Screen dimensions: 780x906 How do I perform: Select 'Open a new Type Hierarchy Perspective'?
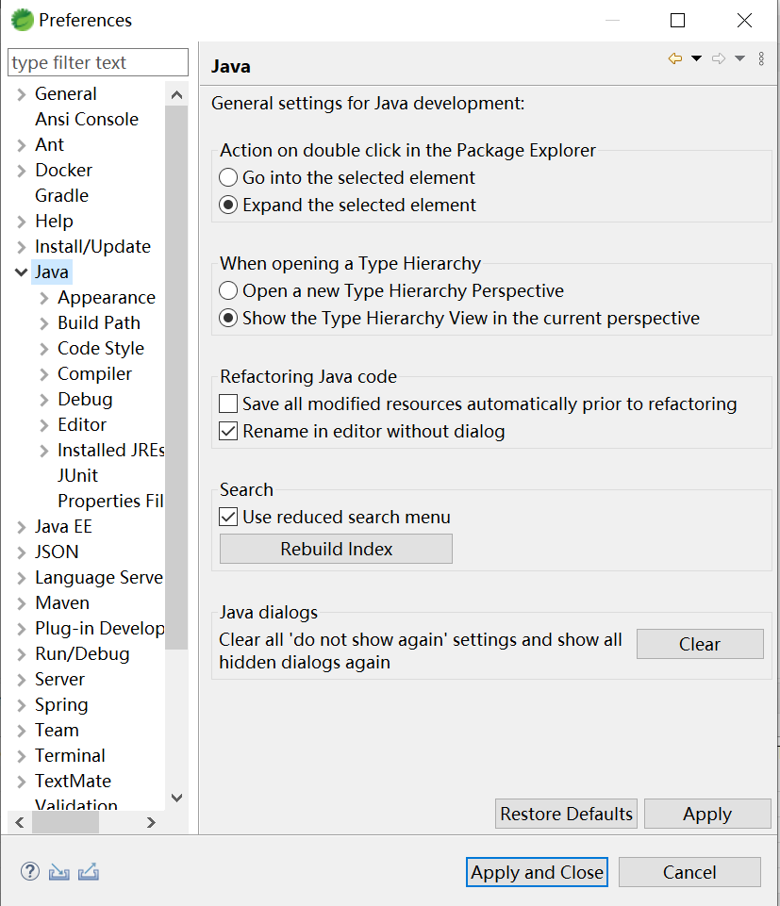(x=228, y=290)
